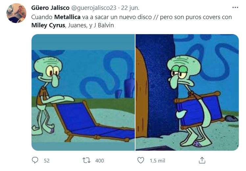246x171 pixels.
Task: Open the share tweet upload icon
Action: 202,160
